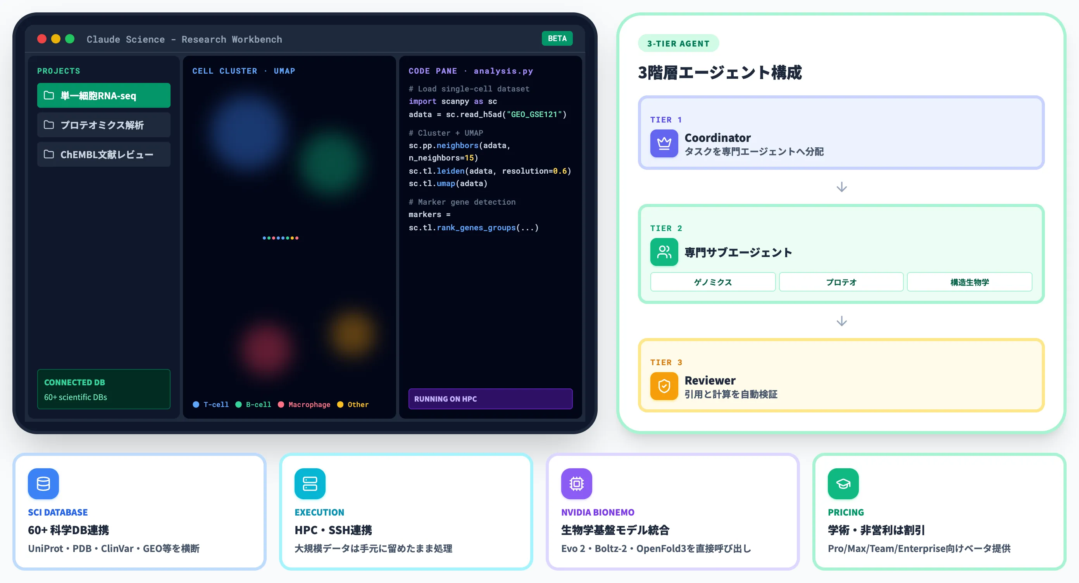1079x583 pixels.
Task: Click the chip icon in NVIDIA BIONEMO card
Action: pos(576,484)
